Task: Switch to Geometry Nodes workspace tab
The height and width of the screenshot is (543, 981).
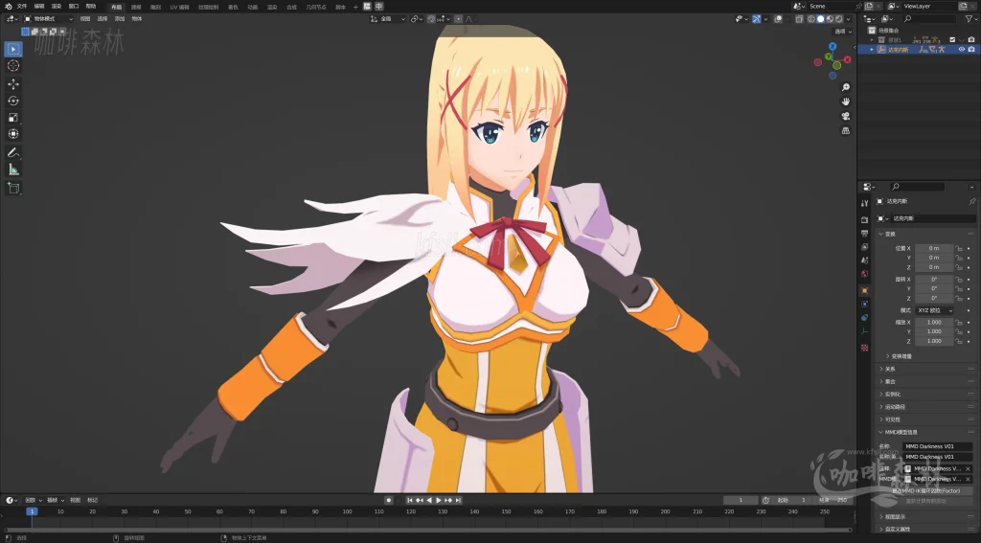Action: click(316, 7)
